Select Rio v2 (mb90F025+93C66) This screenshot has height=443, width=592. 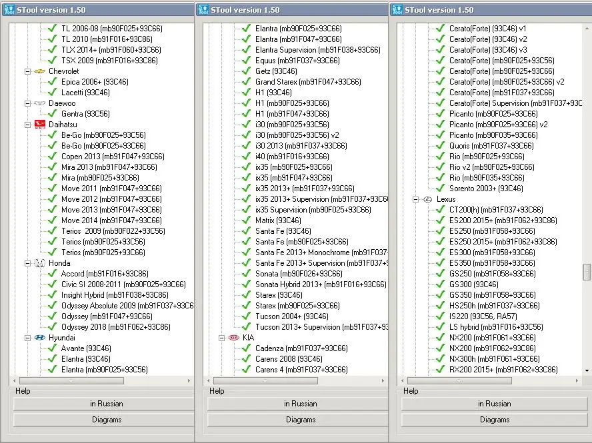[492, 167]
